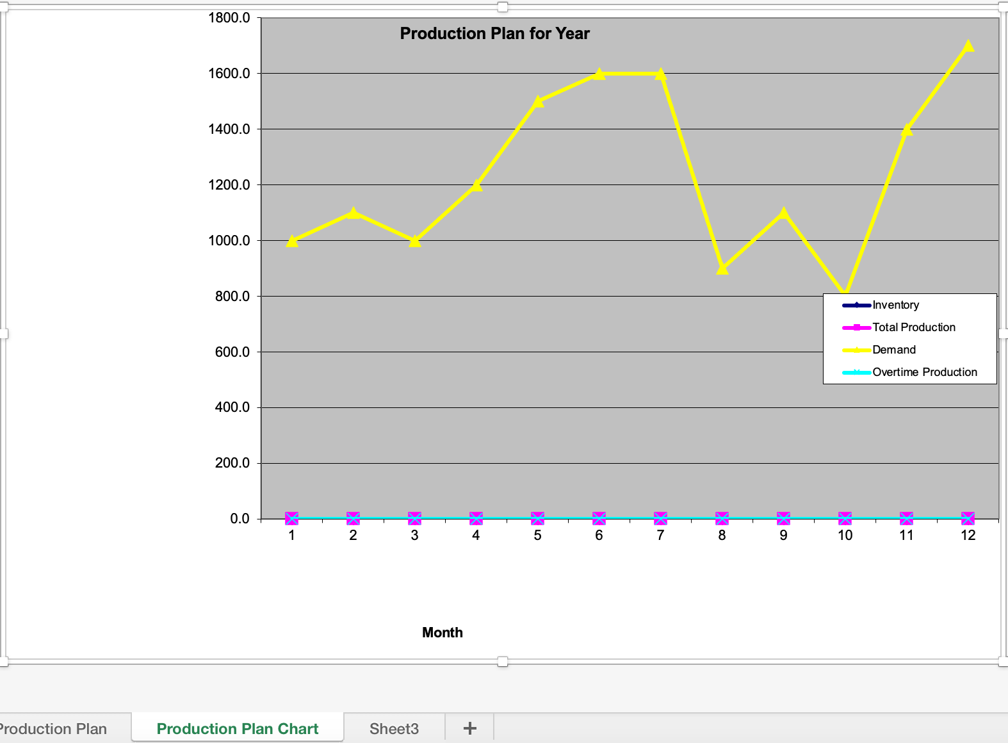
Task: Click the Total Production marker at month 4
Action: tap(476, 518)
